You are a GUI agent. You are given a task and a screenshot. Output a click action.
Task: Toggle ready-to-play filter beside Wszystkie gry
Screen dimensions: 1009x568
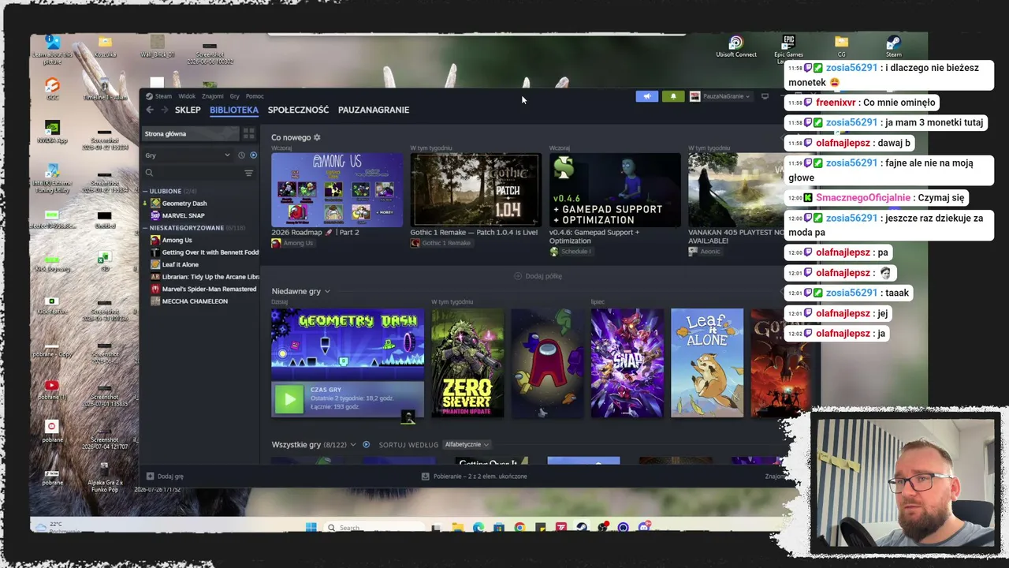(366, 444)
